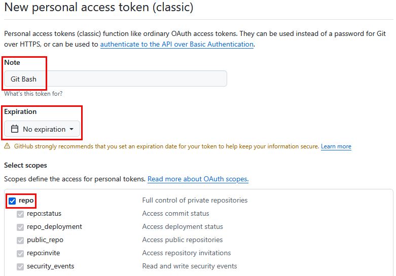Toggle the public_repo checkbox

[20, 240]
